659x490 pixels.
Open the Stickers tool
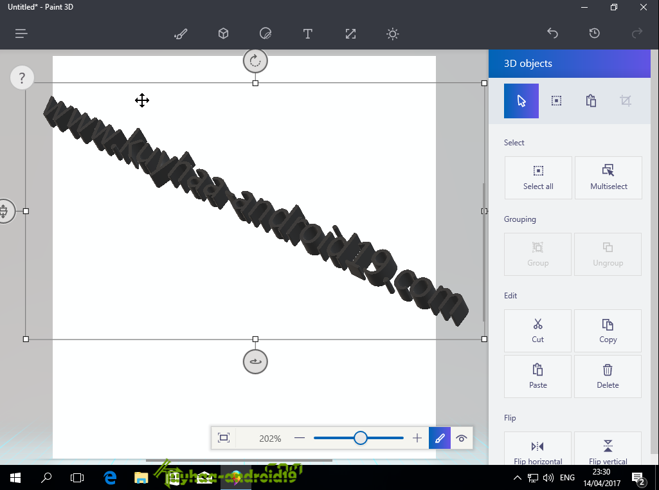[265, 33]
